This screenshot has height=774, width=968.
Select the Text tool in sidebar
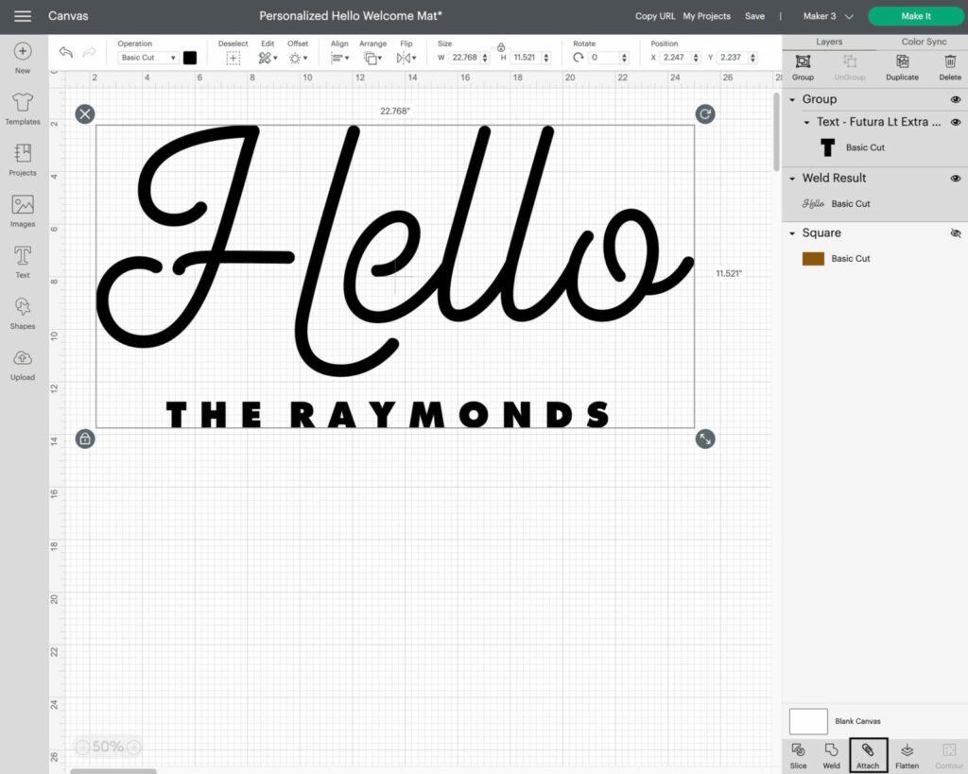(23, 262)
